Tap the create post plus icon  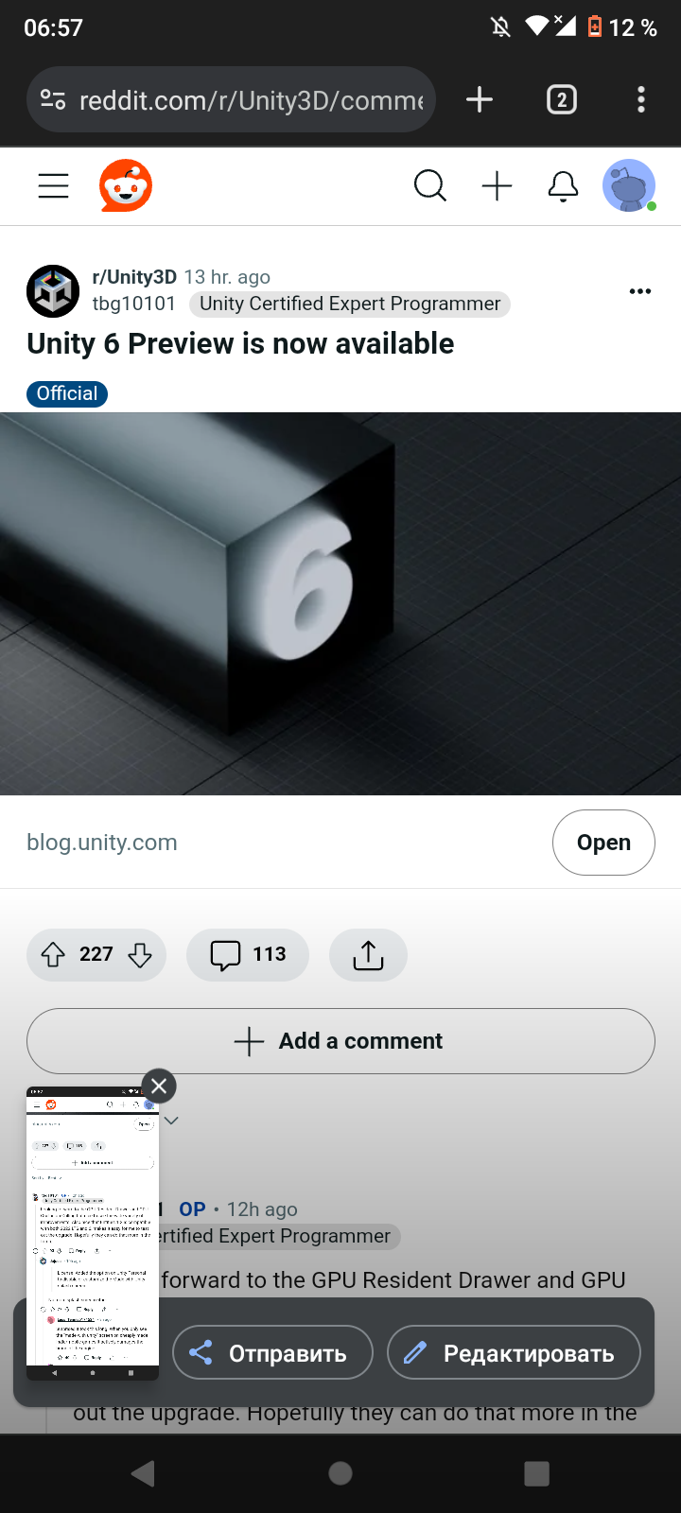tap(497, 186)
